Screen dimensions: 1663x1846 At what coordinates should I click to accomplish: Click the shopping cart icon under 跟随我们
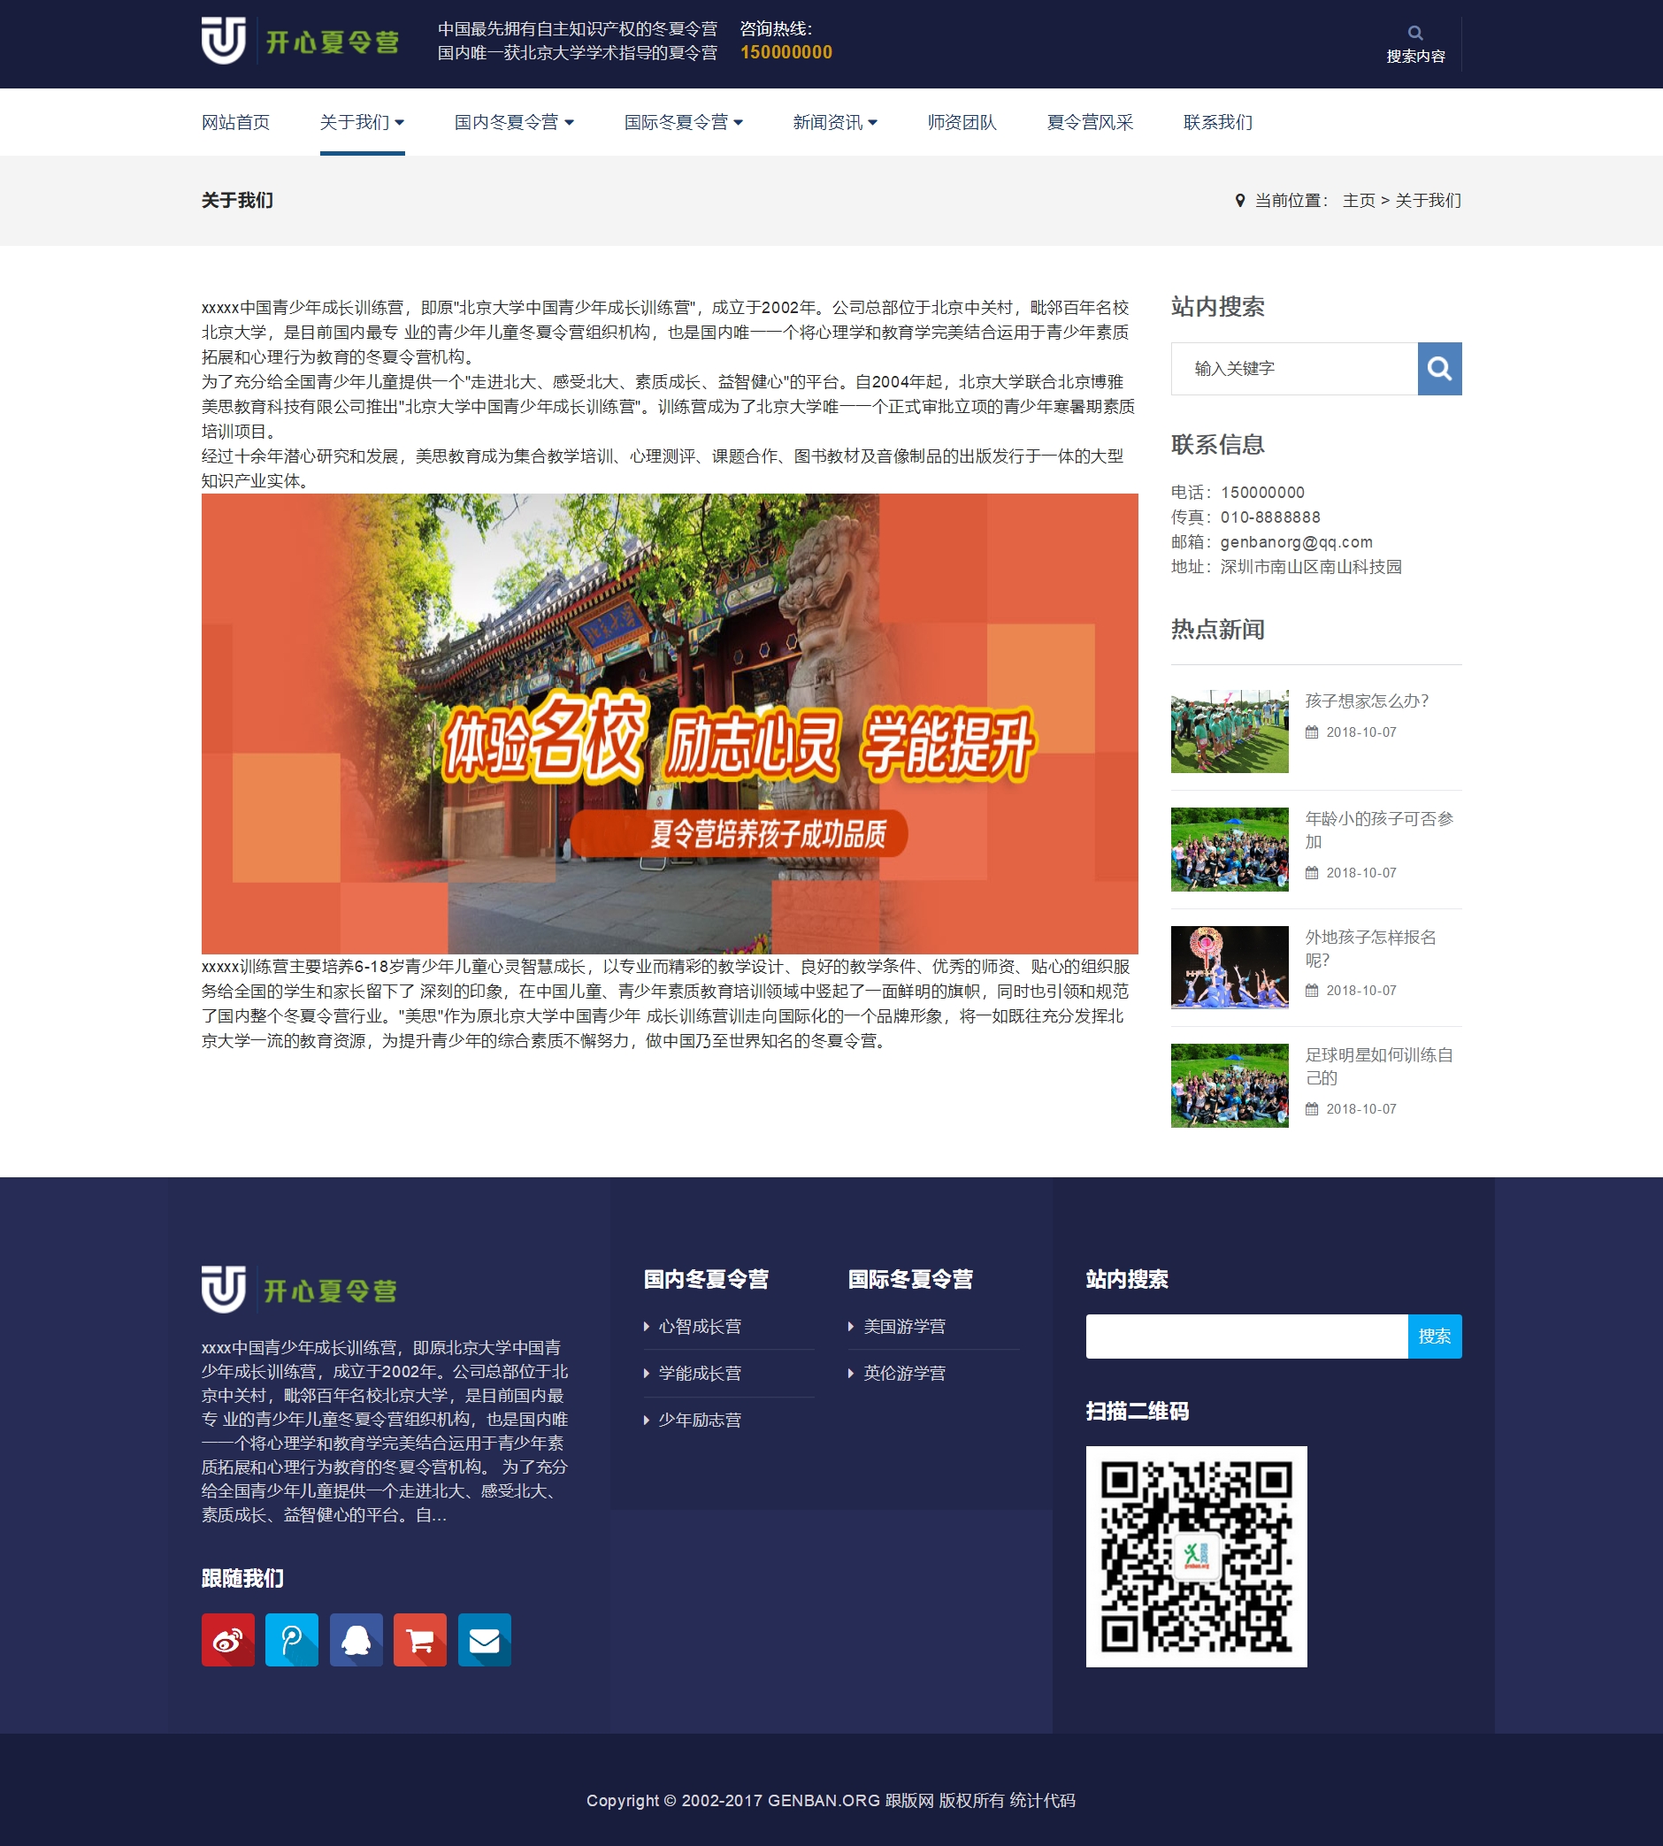[418, 1641]
